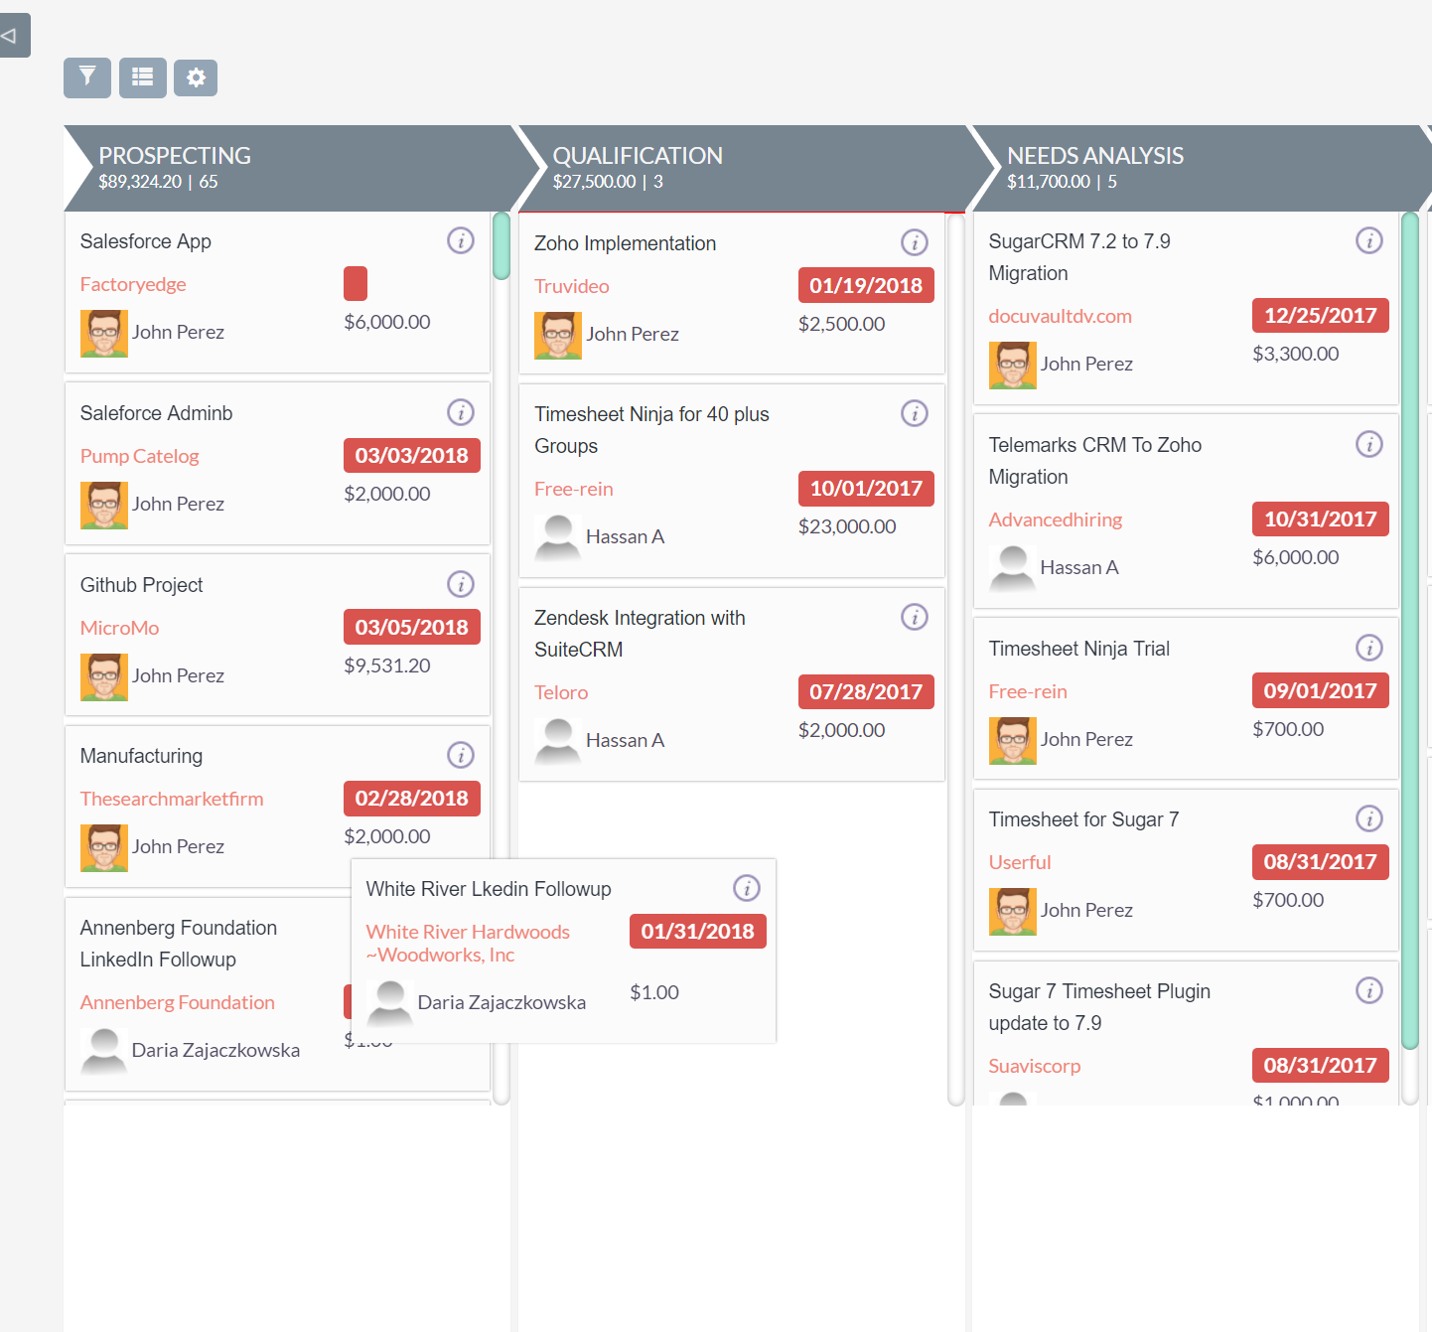Click the Salesforce App opportunity title
This screenshot has height=1332, width=1432.
pyautogui.click(x=146, y=241)
